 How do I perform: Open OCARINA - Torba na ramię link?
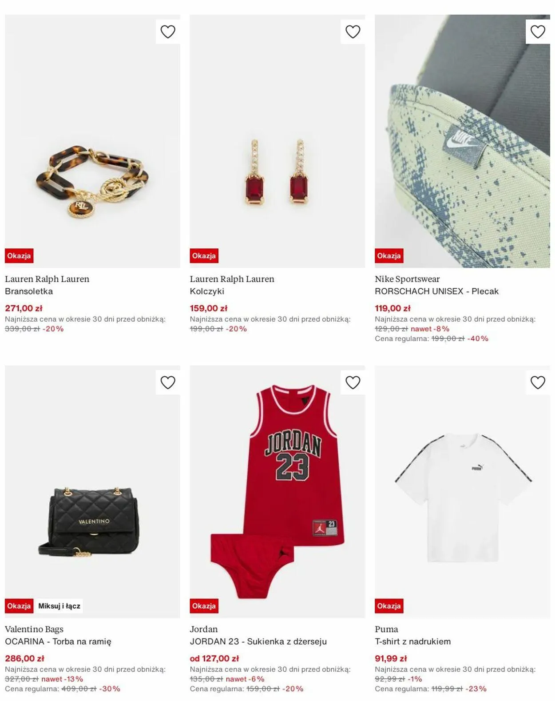point(58,641)
